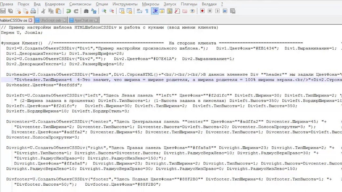Undo last edit with green arrow
342x192 pixels.
click(68, 11)
